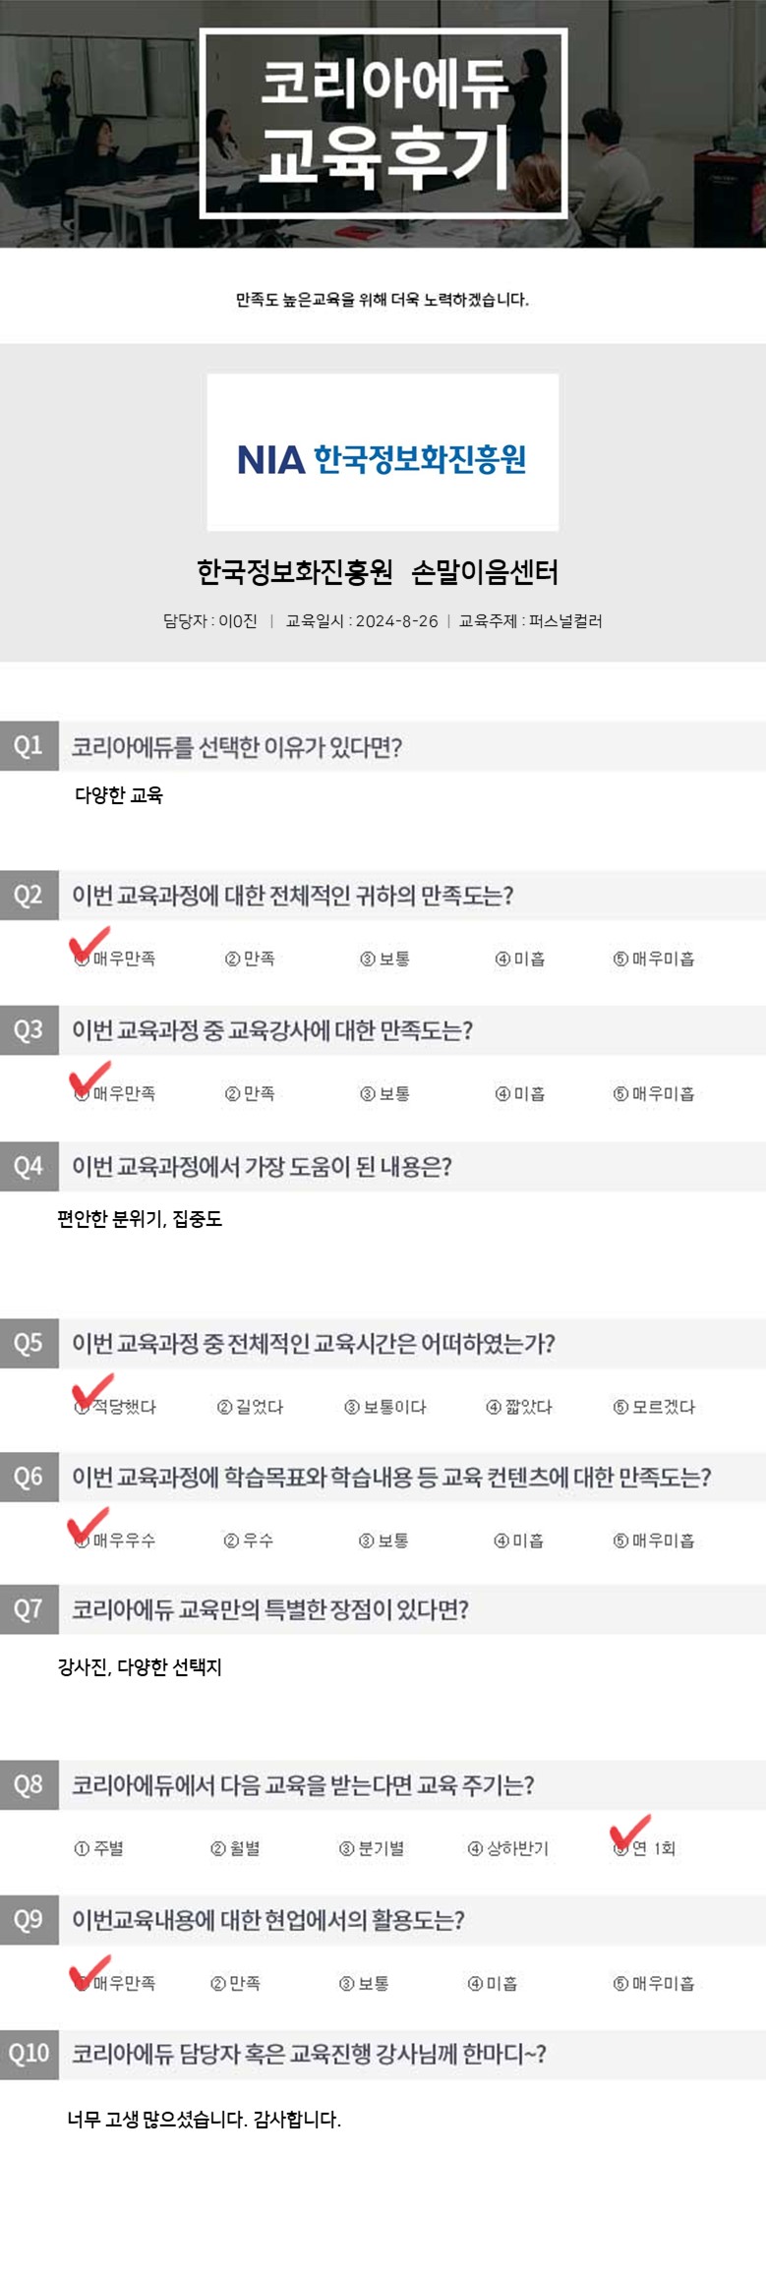Click the checked 연 1회 option in Q8
The height and width of the screenshot is (2269, 766).
coord(644,1848)
